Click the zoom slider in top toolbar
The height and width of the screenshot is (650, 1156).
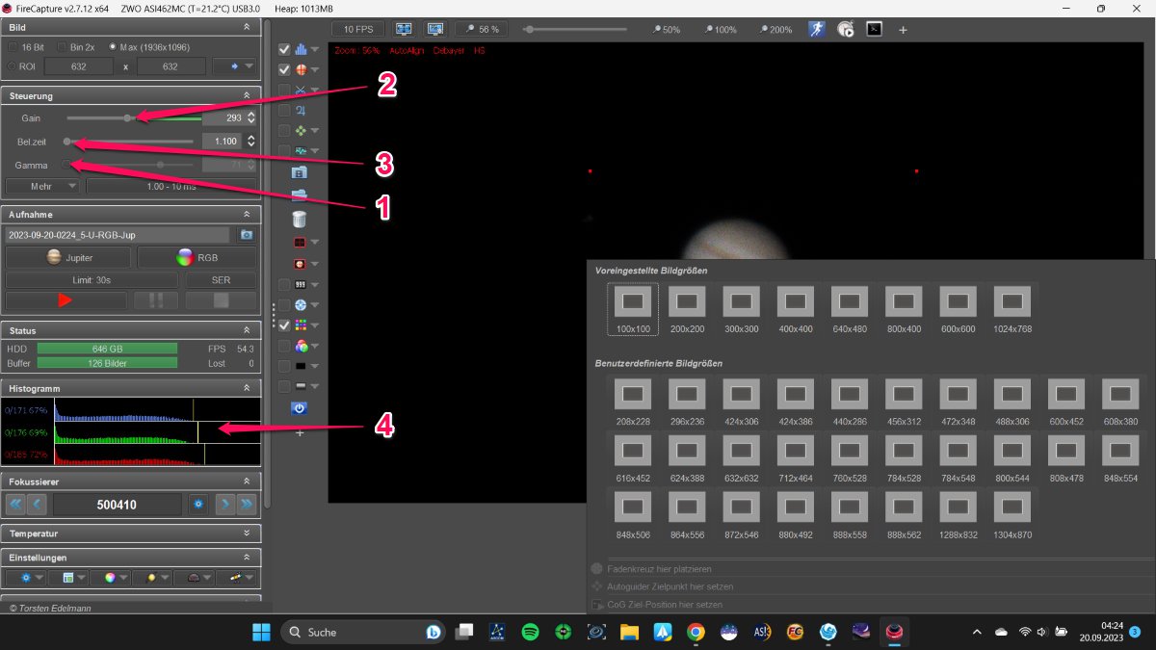(575, 29)
